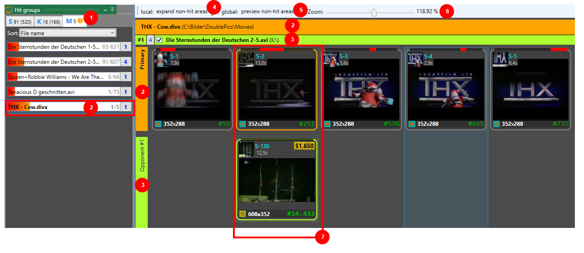Click the small square icon on S-3 card
The image size is (584, 253).
(x=327, y=124)
